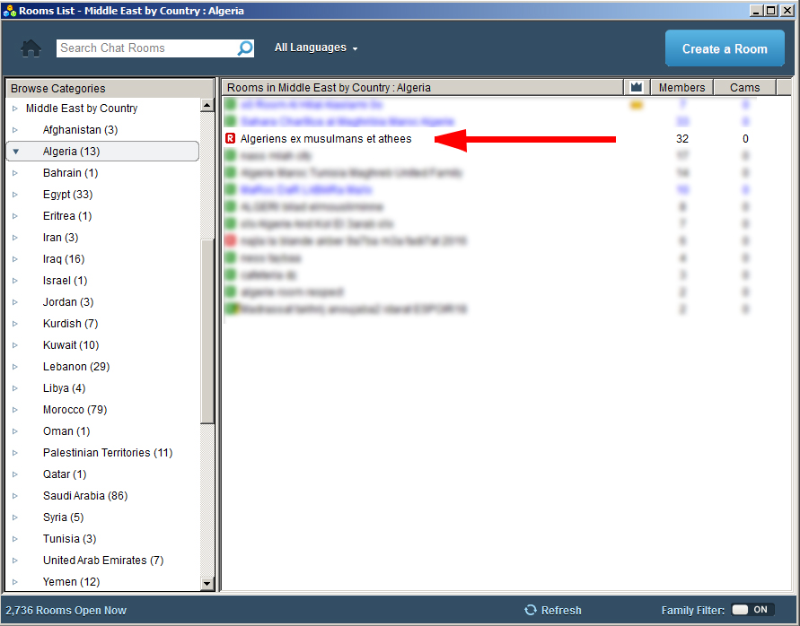Image resolution: width=800 pixels, height=626 pixels.
Task: Sort rooms by Members column
Action: click(x=681, y=88)
